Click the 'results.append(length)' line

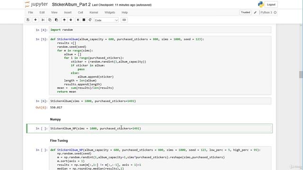pos(83,84)
